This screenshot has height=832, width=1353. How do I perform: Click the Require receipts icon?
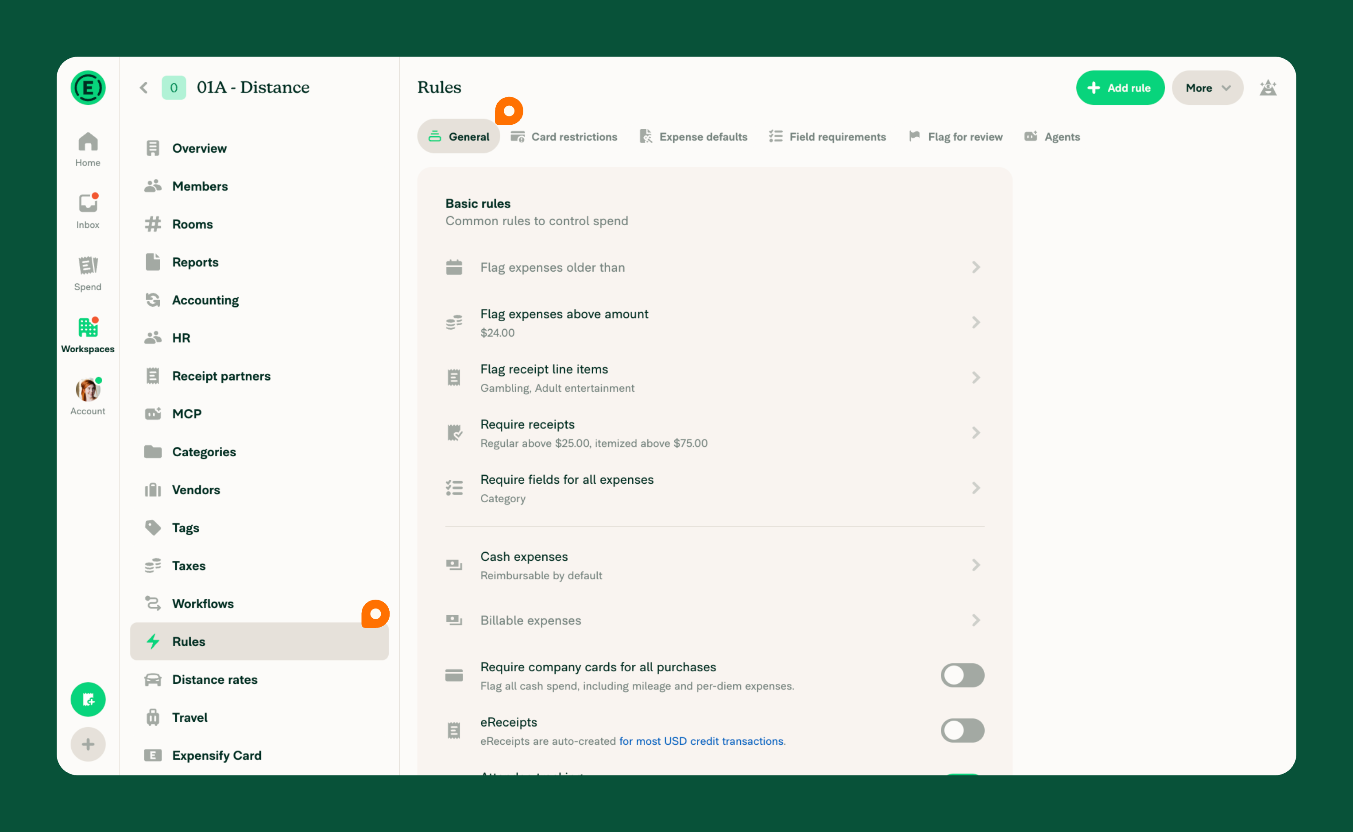point(454,433)
